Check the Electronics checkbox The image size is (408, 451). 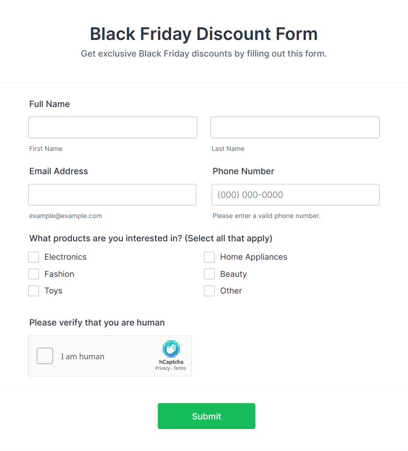(34, 257)
